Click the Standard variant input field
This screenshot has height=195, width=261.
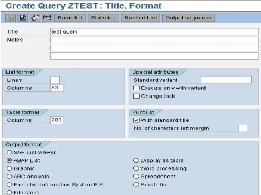226,80
